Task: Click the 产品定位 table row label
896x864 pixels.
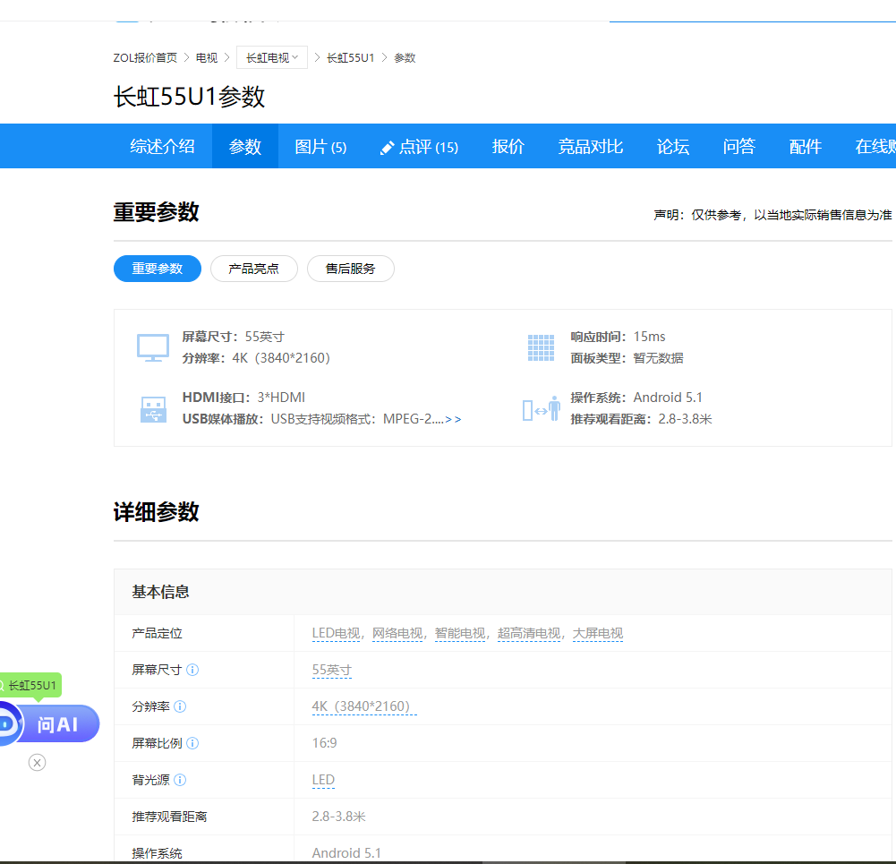Action: 158,633
